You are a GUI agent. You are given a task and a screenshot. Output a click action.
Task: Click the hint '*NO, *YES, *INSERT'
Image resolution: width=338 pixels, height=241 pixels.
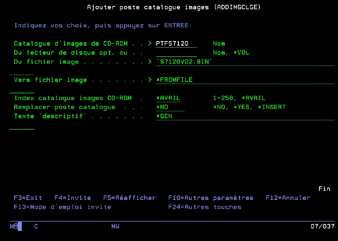coord(249,107)
